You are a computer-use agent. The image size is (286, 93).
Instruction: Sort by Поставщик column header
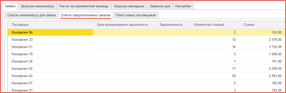50,25
